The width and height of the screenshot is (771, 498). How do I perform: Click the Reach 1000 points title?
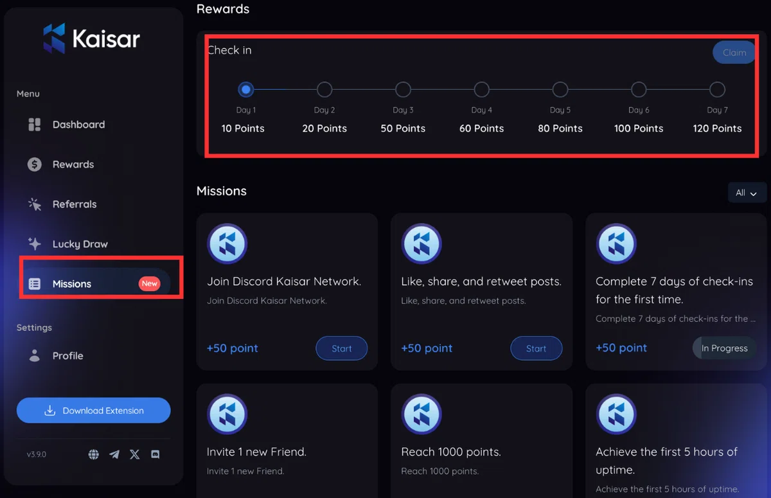tap(451, 452)
